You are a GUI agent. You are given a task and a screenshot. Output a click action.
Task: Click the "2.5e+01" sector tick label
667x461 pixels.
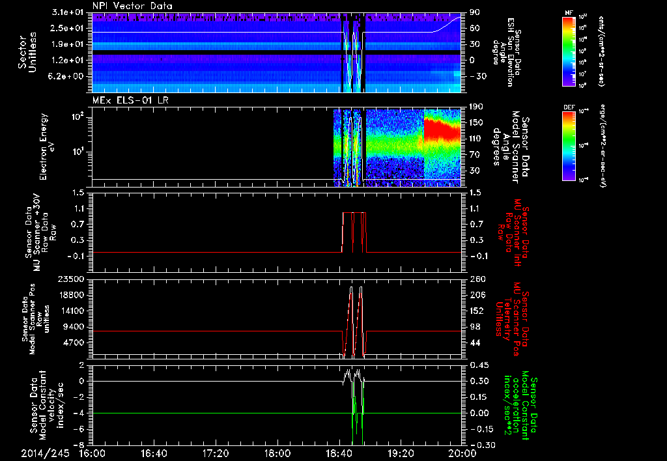point(67,28)
